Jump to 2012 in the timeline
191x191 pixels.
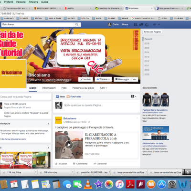click(147, 61)
